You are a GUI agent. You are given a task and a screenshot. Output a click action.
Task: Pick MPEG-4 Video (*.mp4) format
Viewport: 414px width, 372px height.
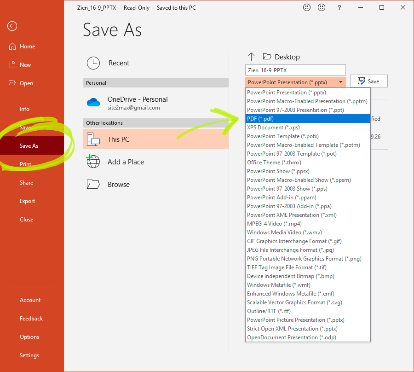click(308, 223)
